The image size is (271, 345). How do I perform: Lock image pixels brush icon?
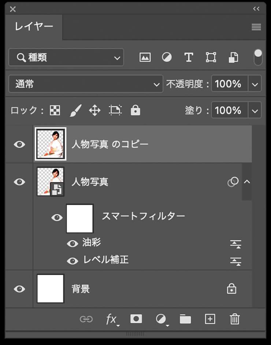[x=75, y=110]
